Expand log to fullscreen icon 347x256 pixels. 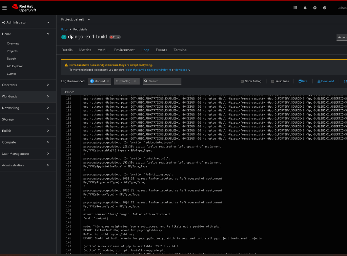pos(345,81)
